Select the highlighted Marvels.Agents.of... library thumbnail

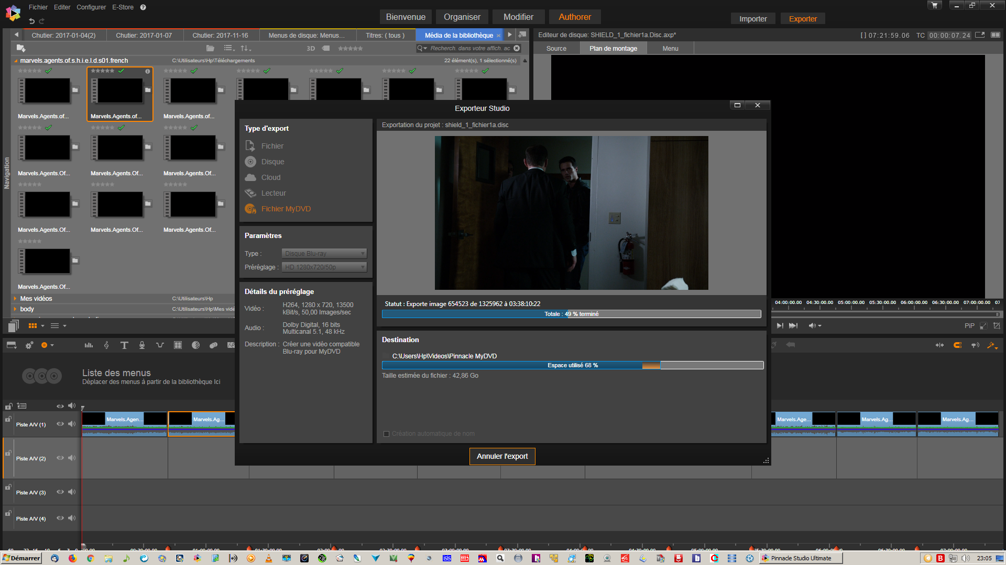click(120, 94)
